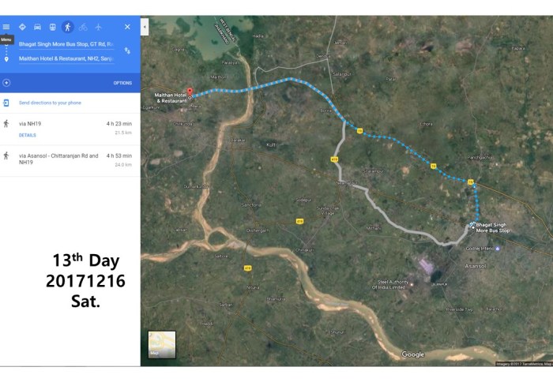Toggle Map view layer thumbnail
The image size is (553, 382).
click(x=162, y=344)
